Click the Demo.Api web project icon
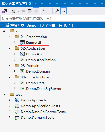Image resolution: width=105 pixels, height=132 pixels. point(22,54)
